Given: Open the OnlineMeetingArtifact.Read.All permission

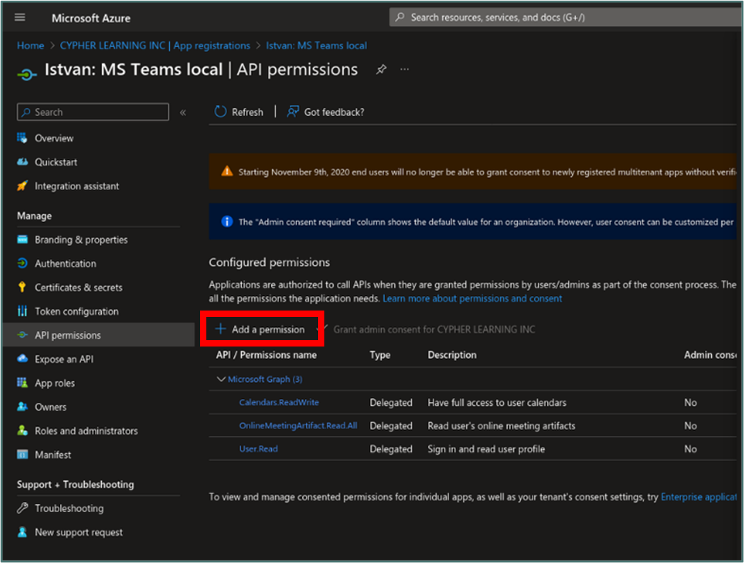Looking at the screenshot, I should (x=298, y=425).
